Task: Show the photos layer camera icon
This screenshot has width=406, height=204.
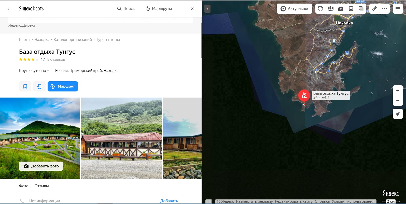Action: [341, 9]
